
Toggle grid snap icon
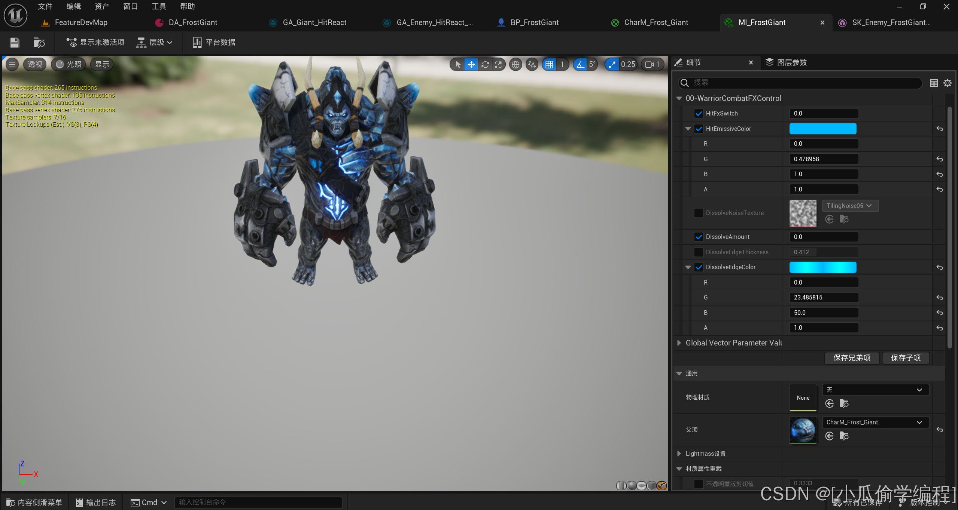tap(549, 64)
